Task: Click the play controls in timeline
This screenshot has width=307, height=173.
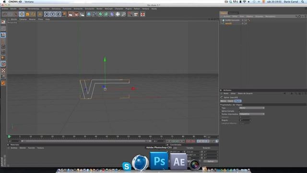Action: coord(176,141)
